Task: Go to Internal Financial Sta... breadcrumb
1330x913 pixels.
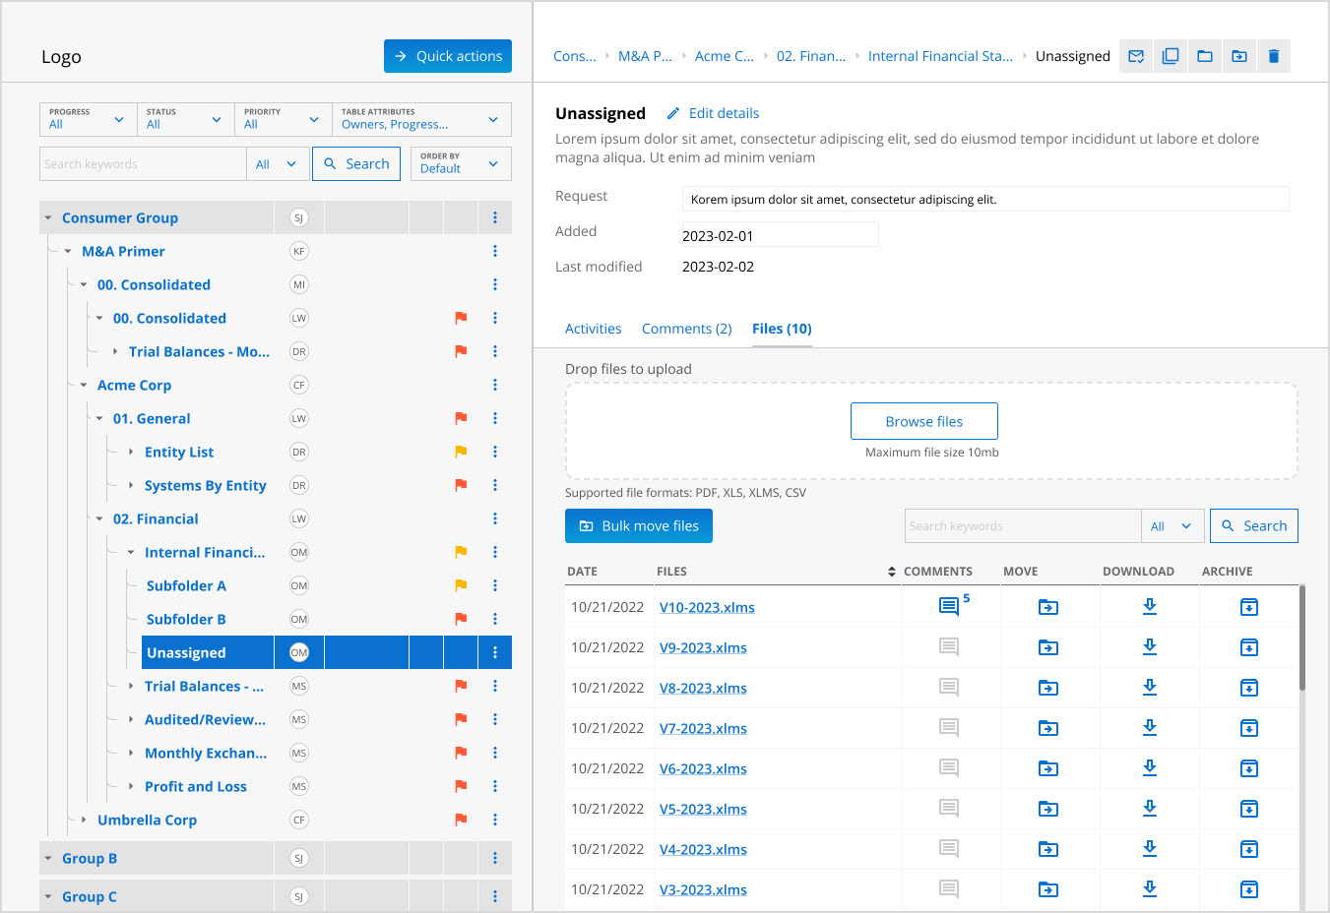Action: [x=940, y=56]
